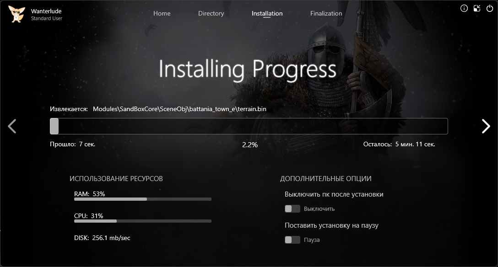The width and height of the screenshot is (498, 267).
Task: Open the info circle icon
Action: 464,8
